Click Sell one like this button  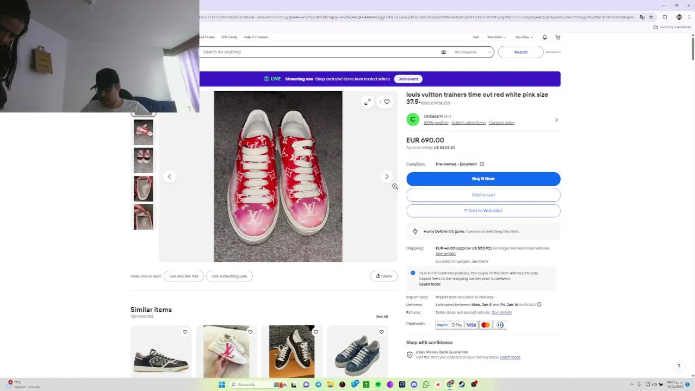pos(184,276)
